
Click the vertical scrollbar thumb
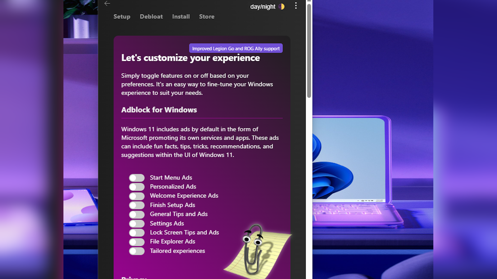point(309,51)
